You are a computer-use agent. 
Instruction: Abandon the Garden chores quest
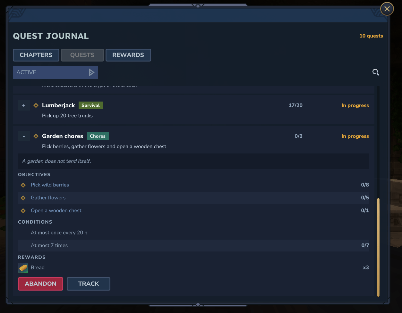click(40, 284)
